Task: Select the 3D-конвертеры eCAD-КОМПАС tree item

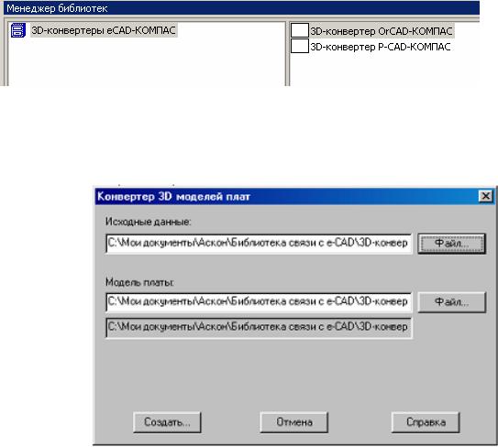Action: click(x=104, y=30)
